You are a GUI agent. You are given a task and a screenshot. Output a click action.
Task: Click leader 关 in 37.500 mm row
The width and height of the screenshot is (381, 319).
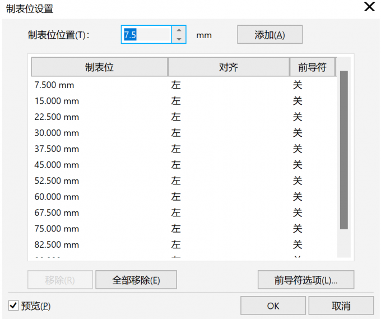click(298, 149)
